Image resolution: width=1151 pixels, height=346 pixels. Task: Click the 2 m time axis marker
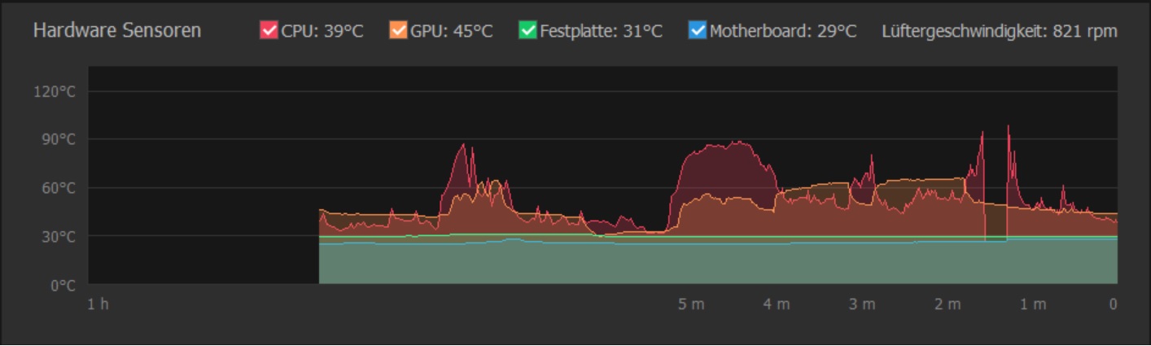click(947, 304)
